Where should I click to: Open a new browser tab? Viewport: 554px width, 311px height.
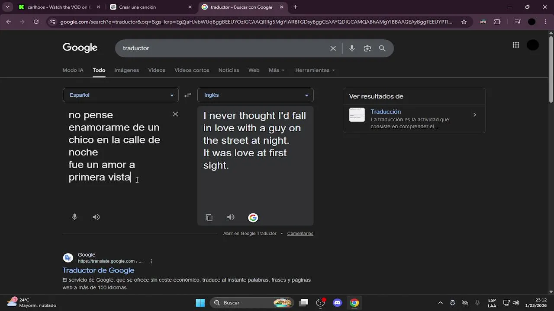point(296,7)
